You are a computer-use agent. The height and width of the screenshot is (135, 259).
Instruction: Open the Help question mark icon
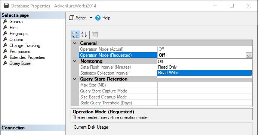tap(98, 18)
